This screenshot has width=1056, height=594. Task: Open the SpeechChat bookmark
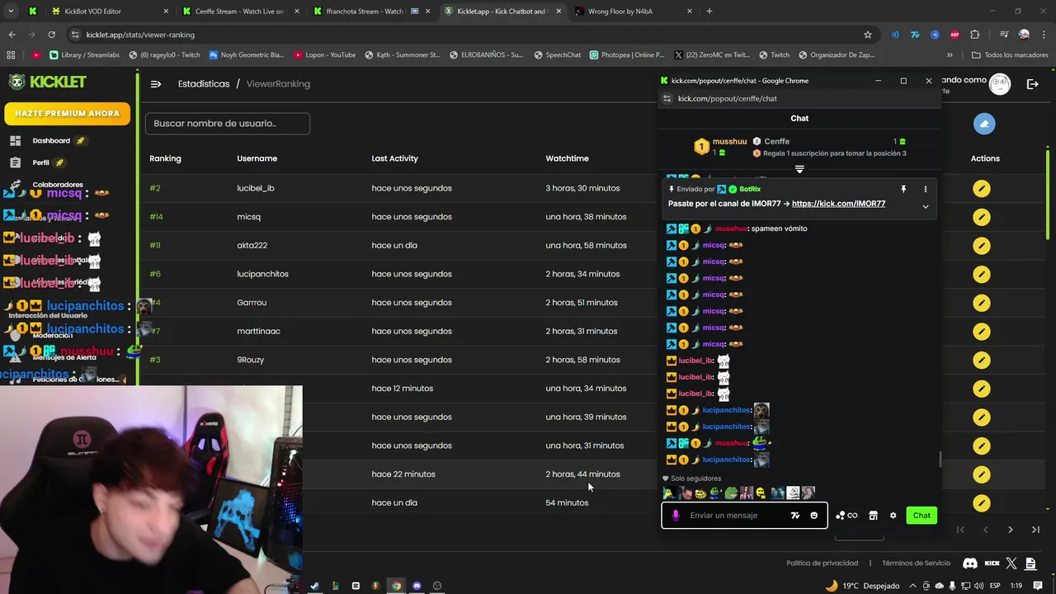[x=557, y=55]
